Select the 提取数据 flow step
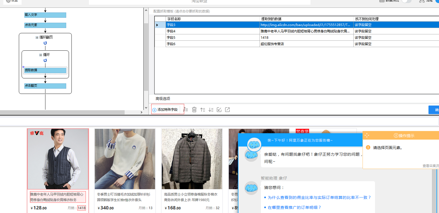 pos(45,70)
